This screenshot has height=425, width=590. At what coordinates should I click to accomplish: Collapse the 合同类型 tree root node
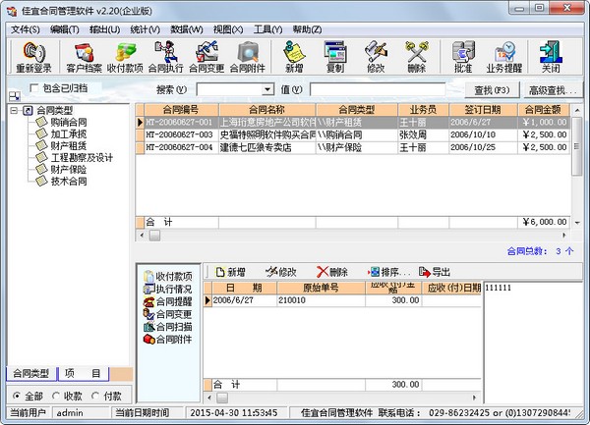14,110
